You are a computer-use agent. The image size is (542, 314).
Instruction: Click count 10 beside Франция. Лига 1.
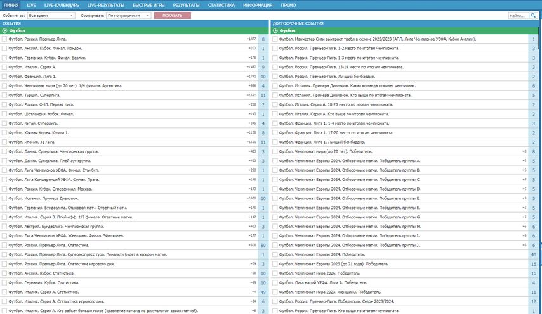coord(263,77)
